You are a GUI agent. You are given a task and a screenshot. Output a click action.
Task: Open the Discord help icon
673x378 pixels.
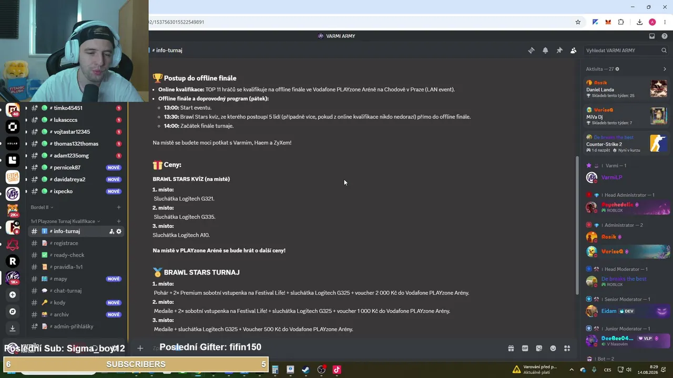point(665,36)
